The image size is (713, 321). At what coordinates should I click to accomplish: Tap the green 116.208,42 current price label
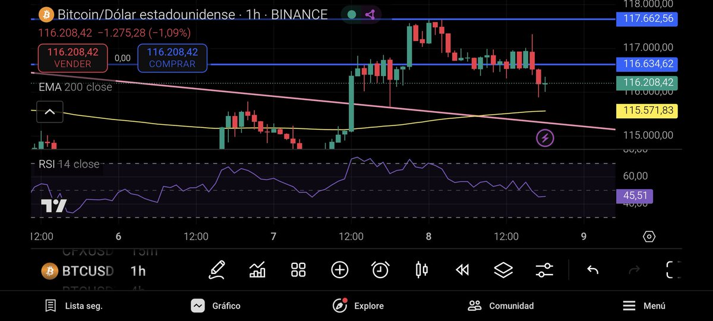[648, 83]
